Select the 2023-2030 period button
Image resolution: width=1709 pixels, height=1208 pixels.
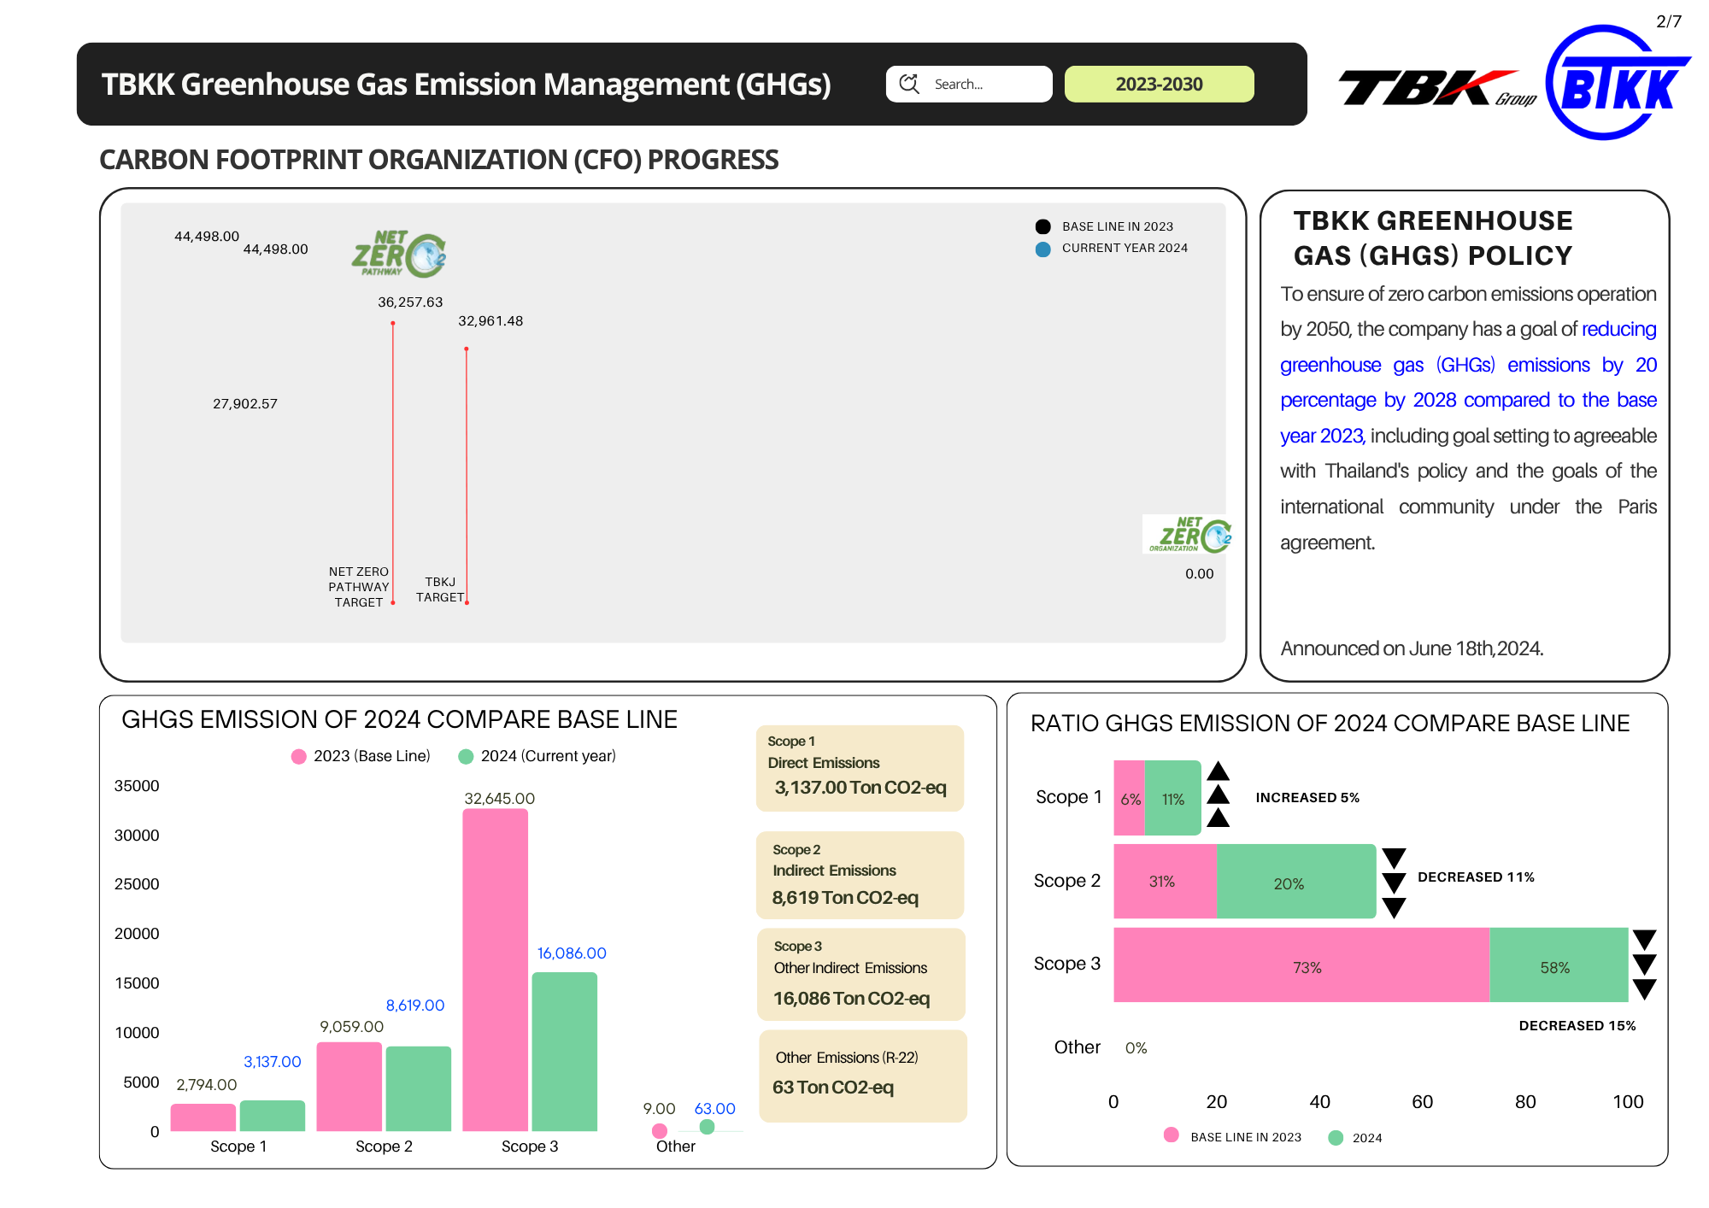(1159, 84)
